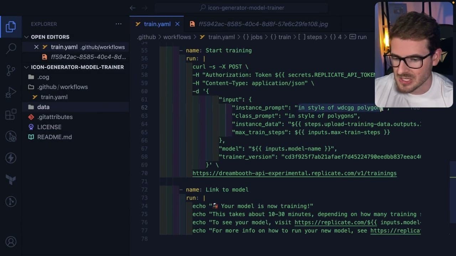Open the Search view icon
The height and width of the screenshot is (256, 456).
(11, 49)
